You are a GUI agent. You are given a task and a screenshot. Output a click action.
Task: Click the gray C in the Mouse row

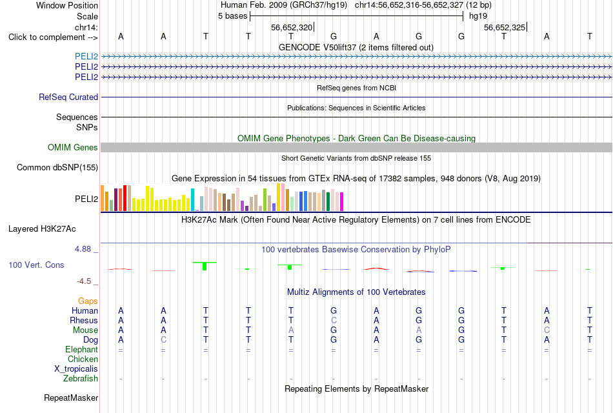(x=547, y=330)
